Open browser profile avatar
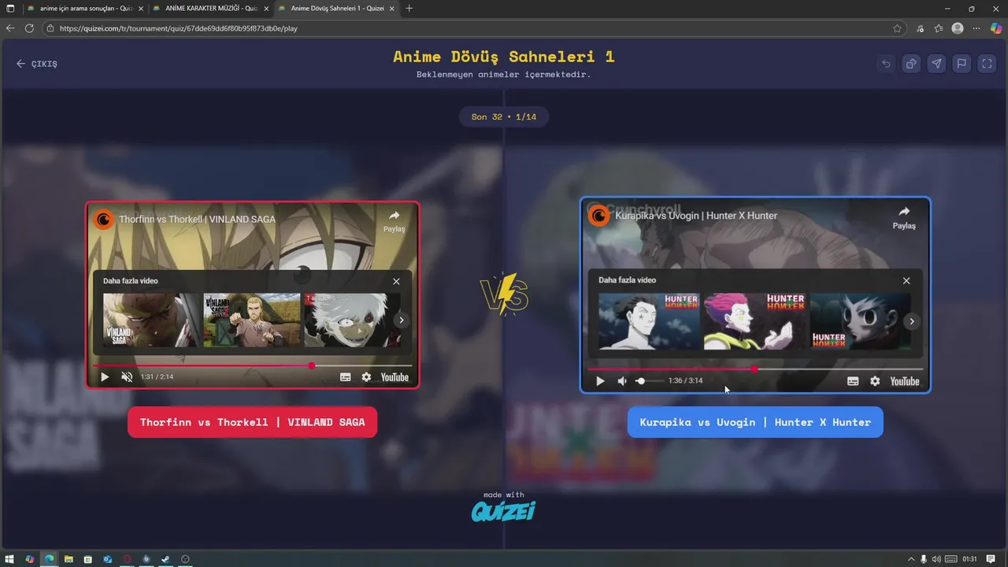Image resolution: width=1008 pixels, height=567 pixels. (958, 28)
